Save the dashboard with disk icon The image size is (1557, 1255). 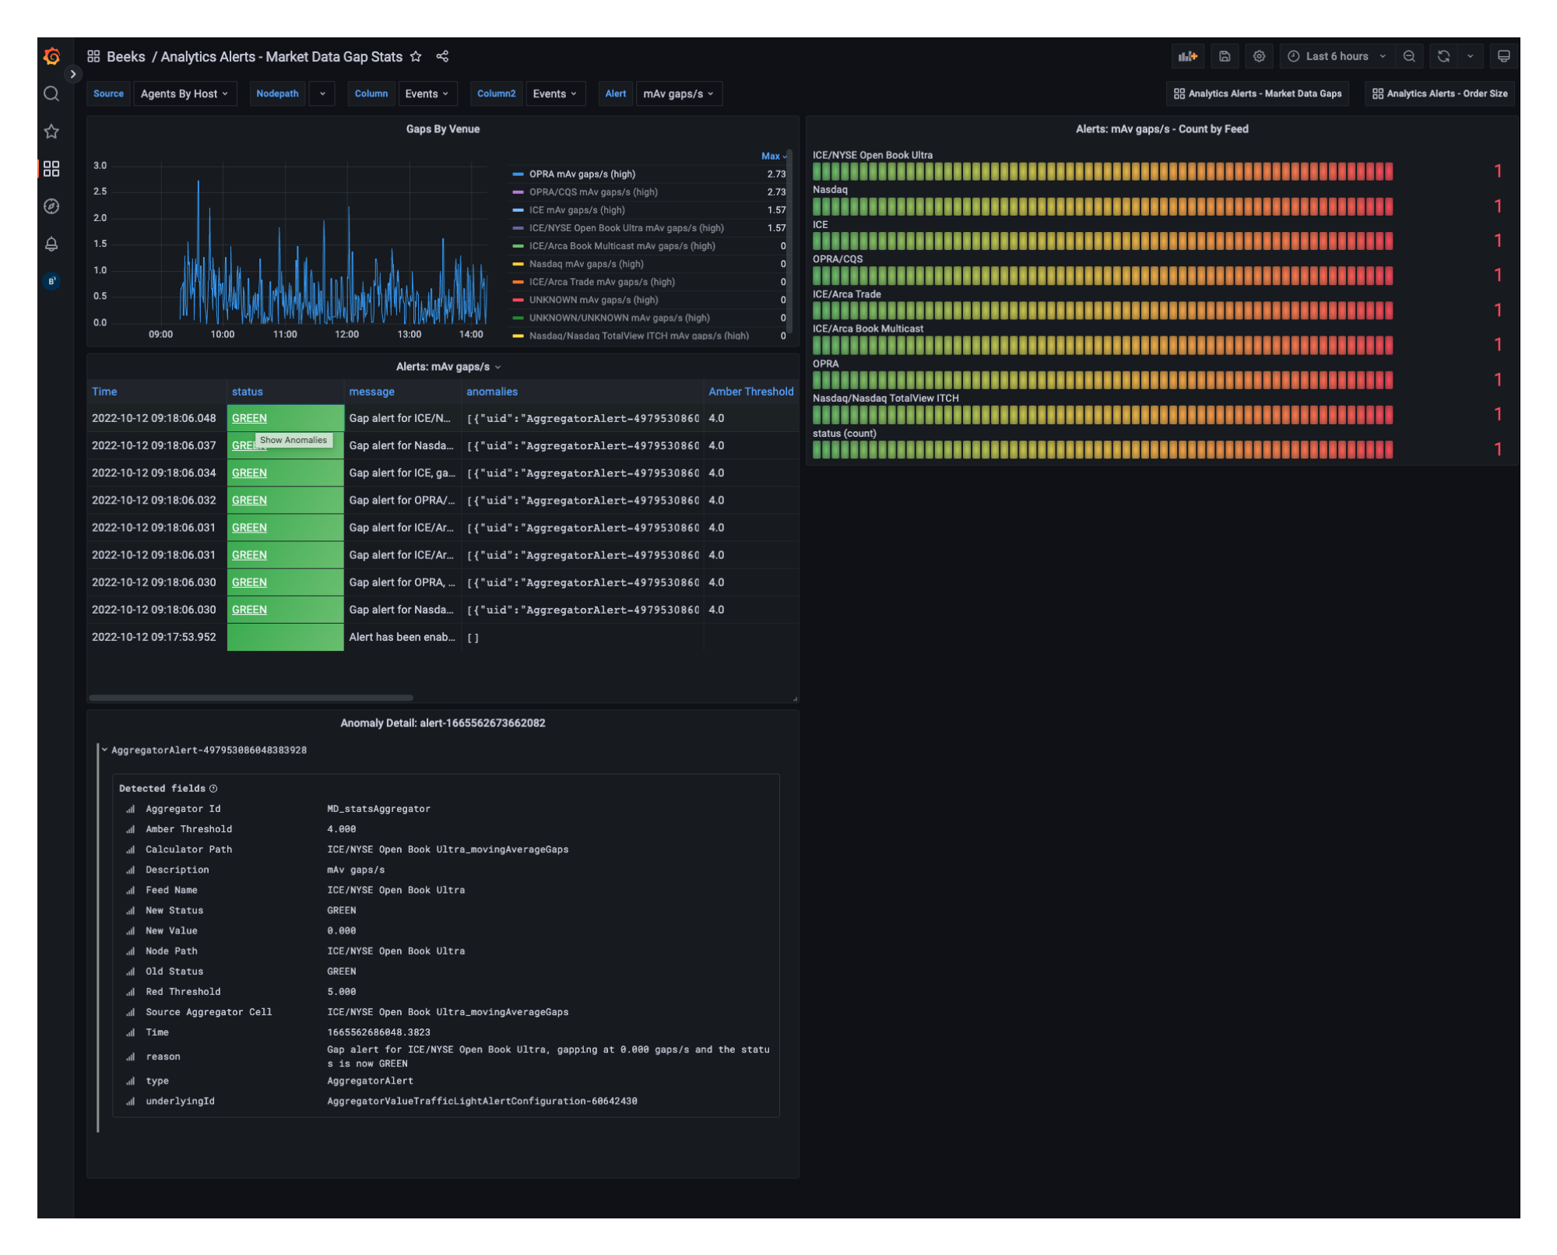click(x=1224, y=56)
